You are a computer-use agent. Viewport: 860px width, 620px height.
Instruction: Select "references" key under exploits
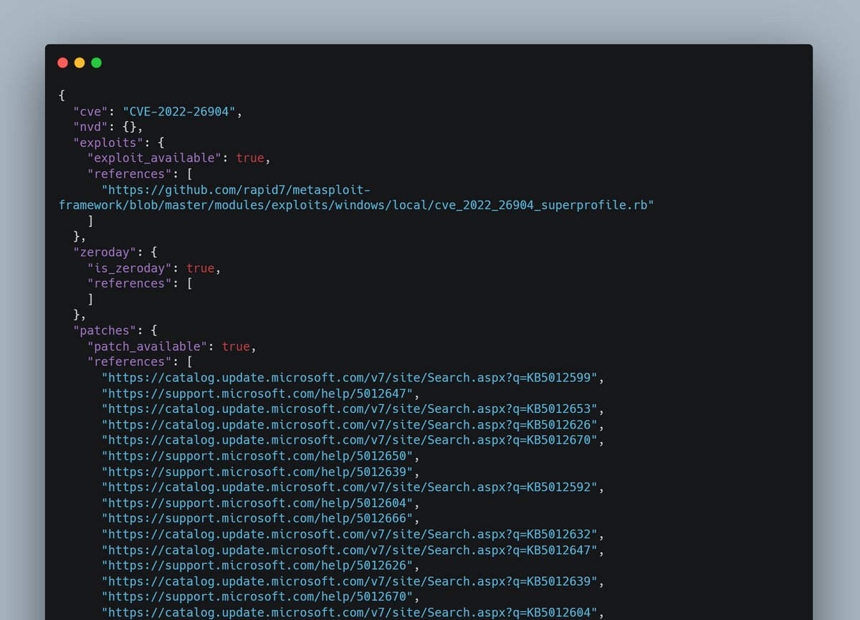130,174
